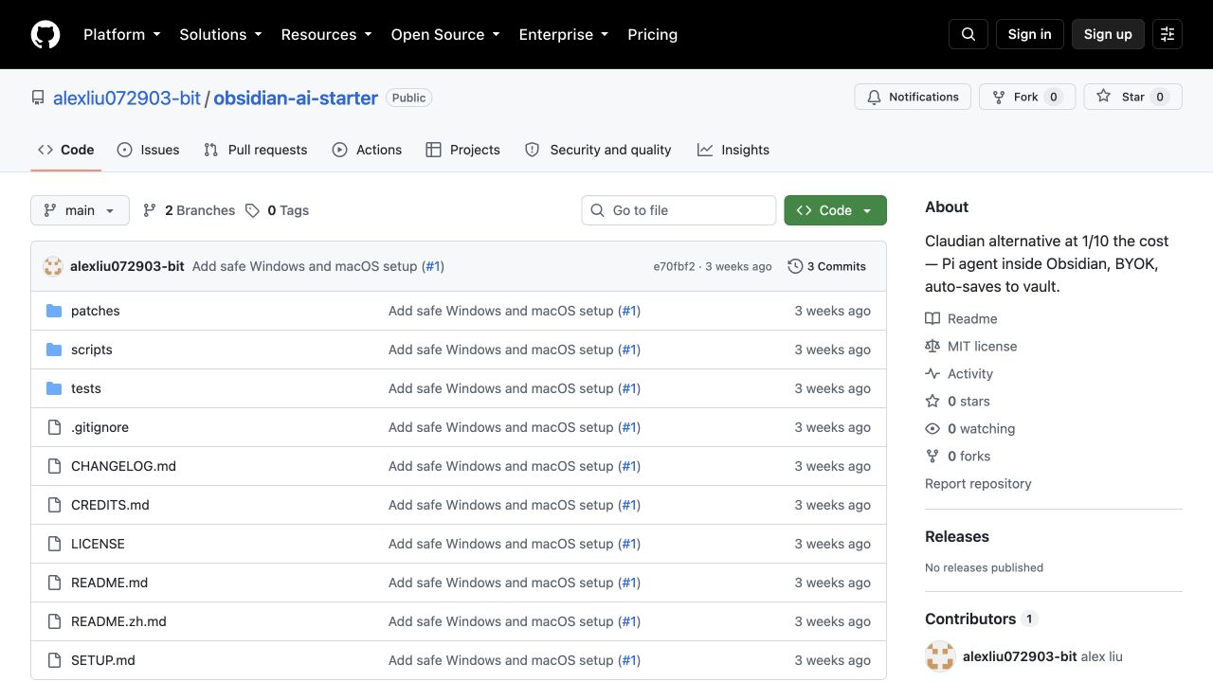Select the Code tab
The image size is (1213, 682).
point(66,150)
